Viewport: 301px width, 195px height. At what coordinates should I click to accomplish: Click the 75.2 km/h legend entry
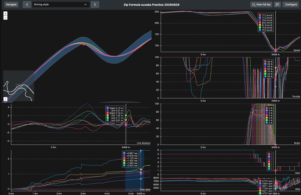pos(266,30)
